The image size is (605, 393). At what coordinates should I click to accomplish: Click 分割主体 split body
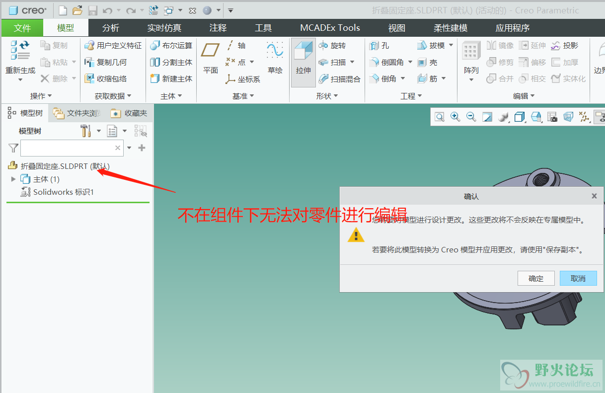171,62
